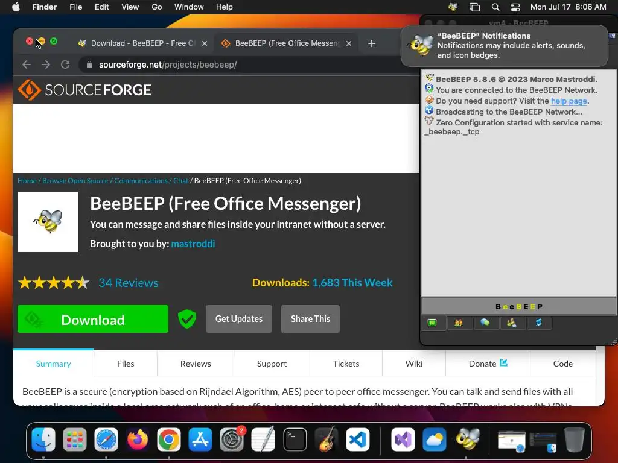
Task: Click the star rating
Action: click(54, 283)
